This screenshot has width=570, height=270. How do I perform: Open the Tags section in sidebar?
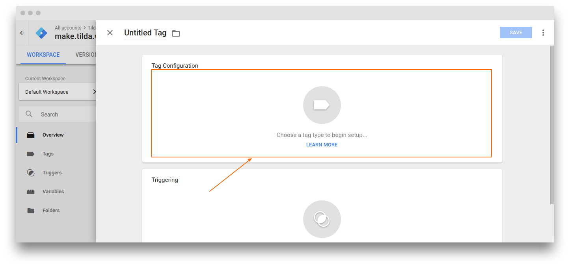[x=48, y=153]
